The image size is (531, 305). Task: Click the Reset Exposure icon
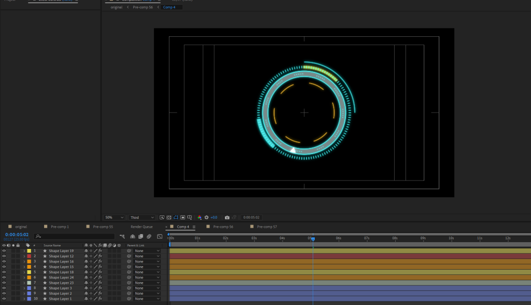pos(206,217)
